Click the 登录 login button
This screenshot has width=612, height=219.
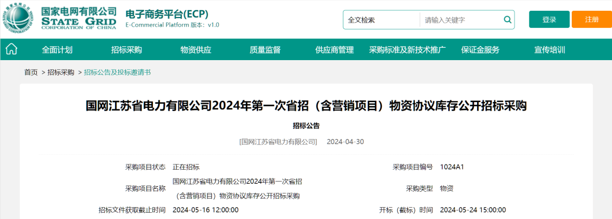tap(549, 19)
